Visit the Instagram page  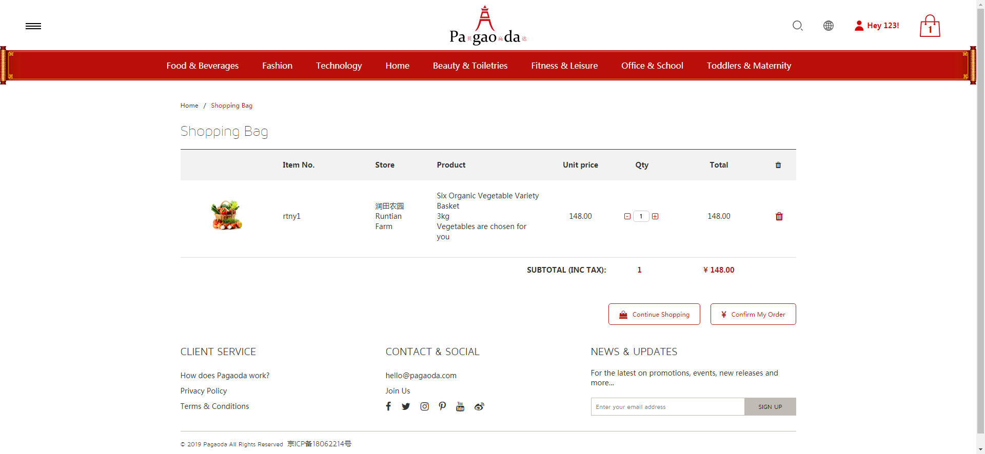click(x=424, y=406)
